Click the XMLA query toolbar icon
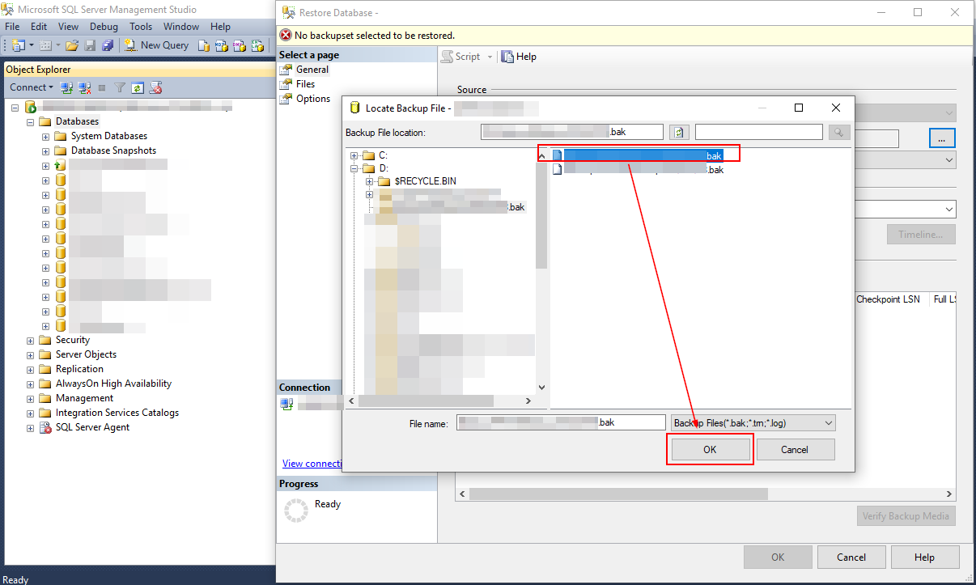 [x=258, y=45]
